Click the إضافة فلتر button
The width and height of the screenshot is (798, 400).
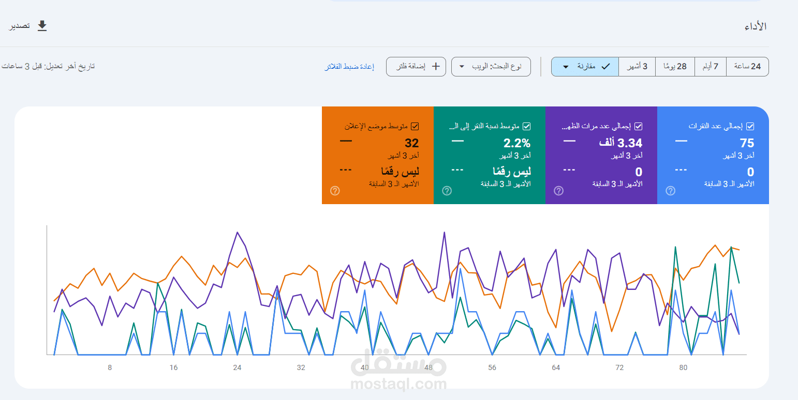[416, 67]
